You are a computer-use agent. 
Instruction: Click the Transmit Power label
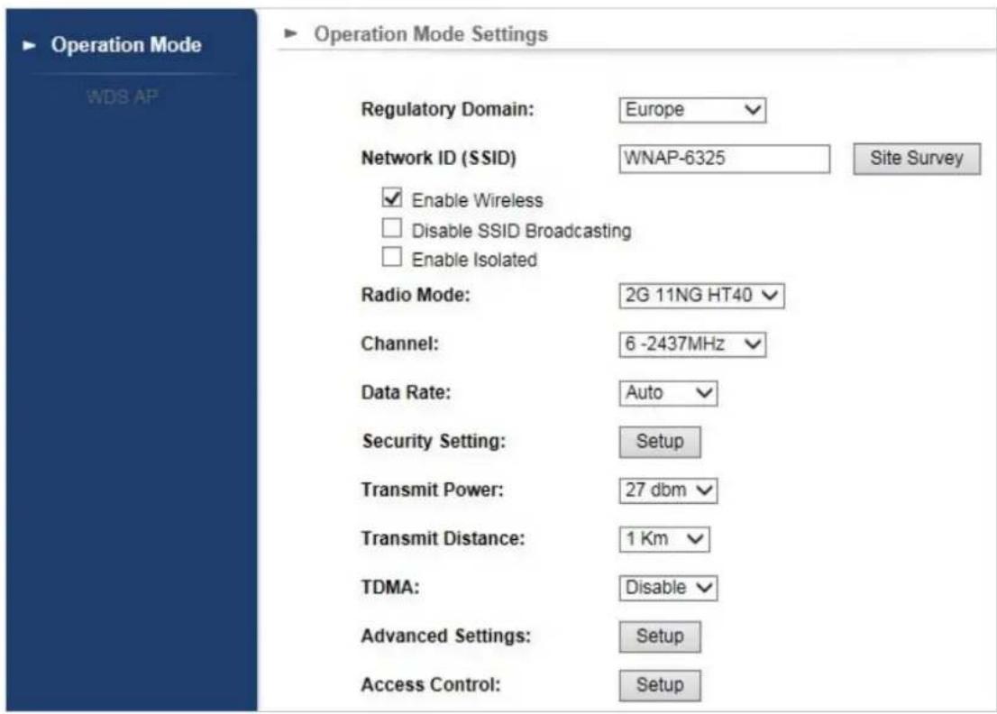point(433,490)
